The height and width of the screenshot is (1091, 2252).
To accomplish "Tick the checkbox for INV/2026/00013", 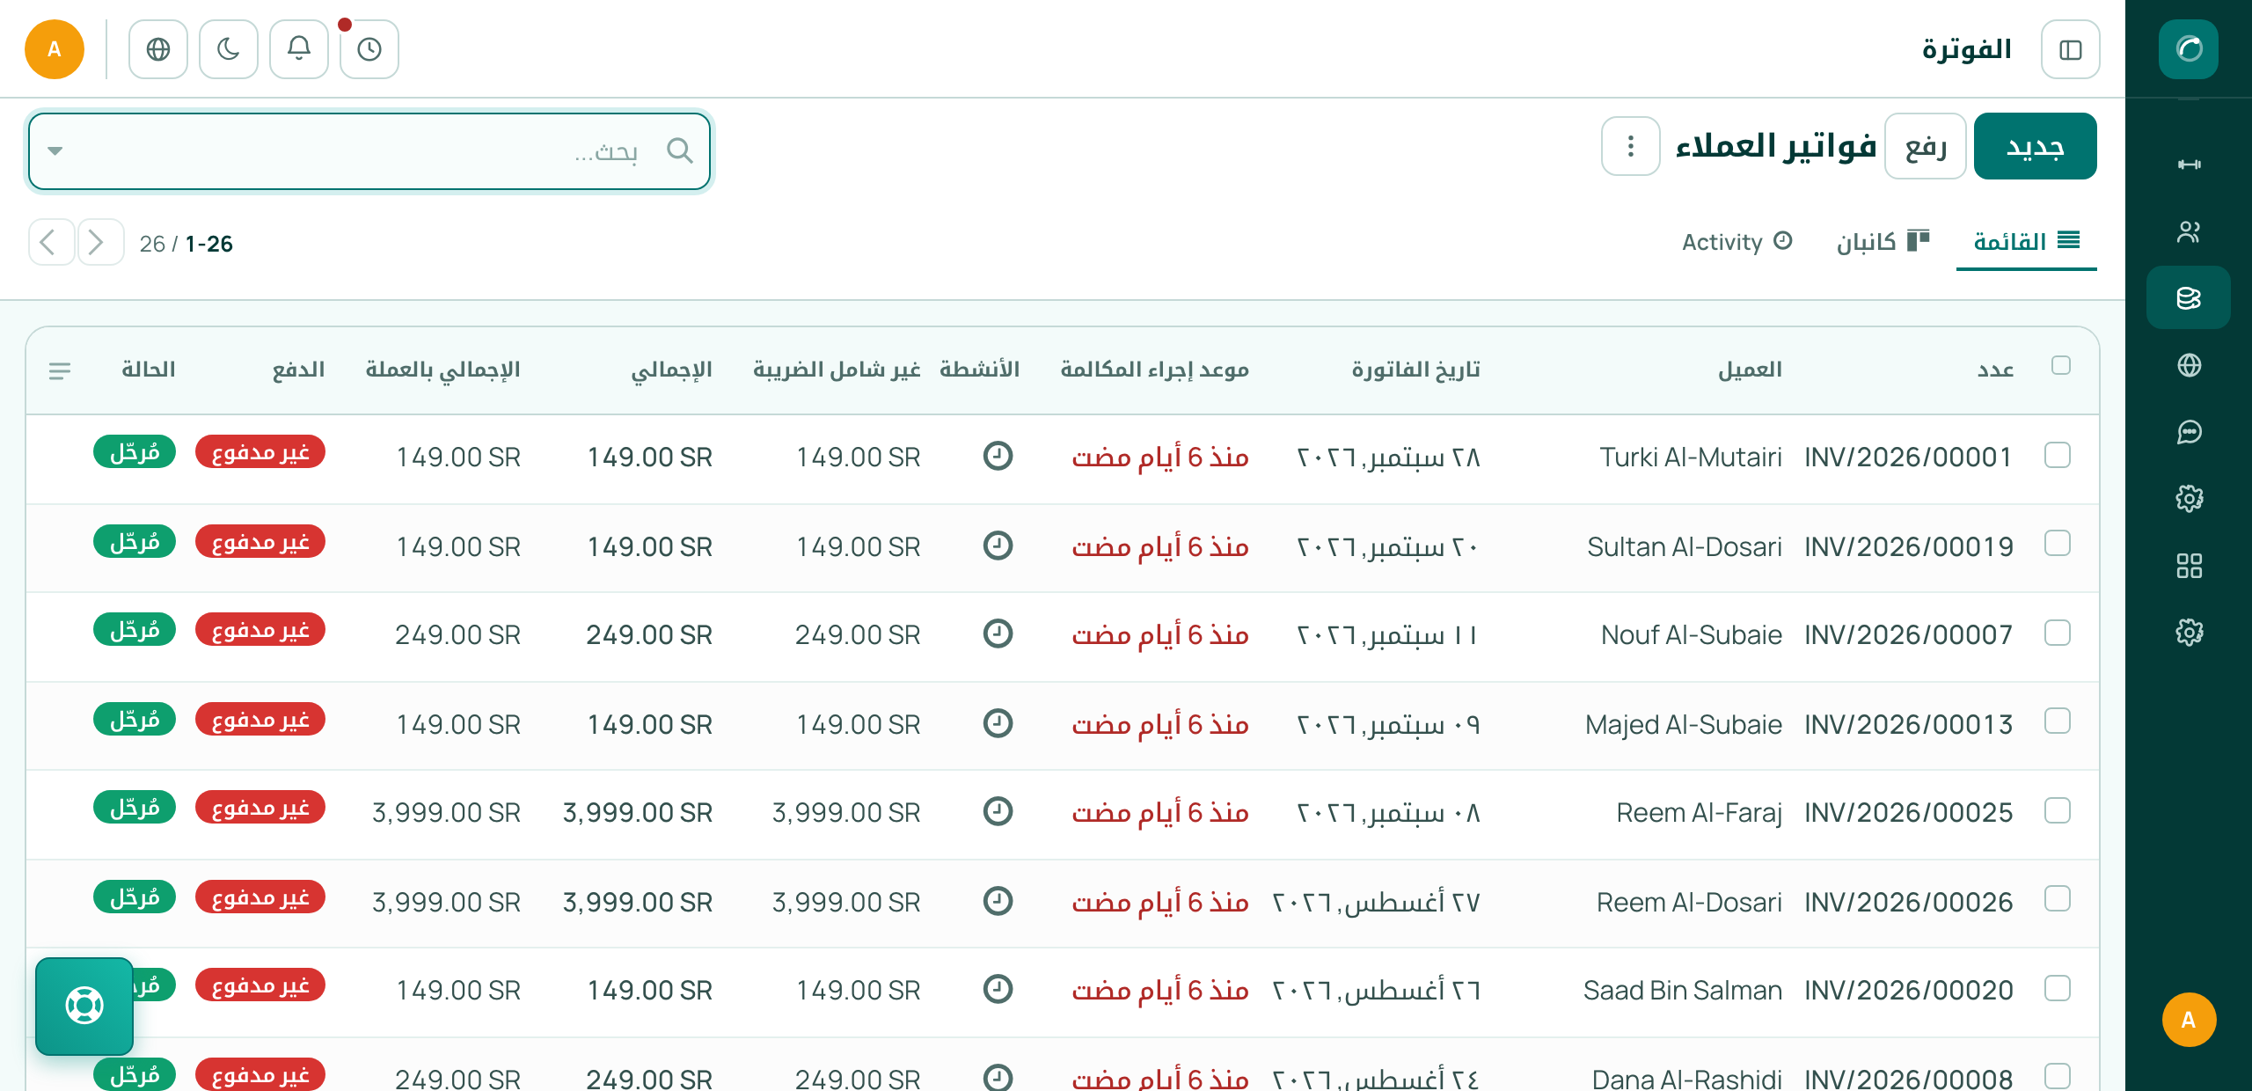I will (2057, 721).
